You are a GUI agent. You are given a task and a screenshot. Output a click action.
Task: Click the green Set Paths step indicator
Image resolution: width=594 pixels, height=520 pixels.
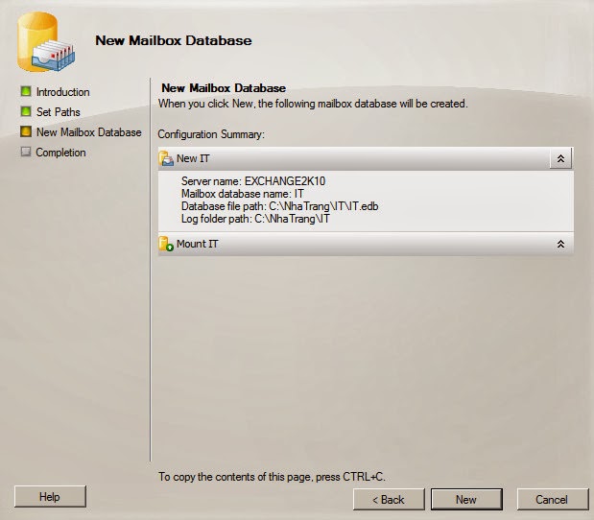[26, 111]
